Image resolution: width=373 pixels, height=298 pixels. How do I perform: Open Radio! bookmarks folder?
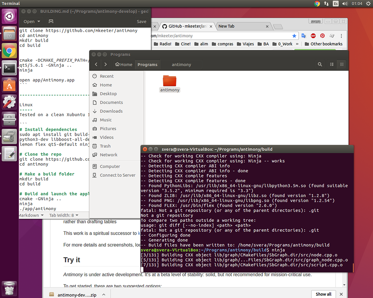[162, 44]
